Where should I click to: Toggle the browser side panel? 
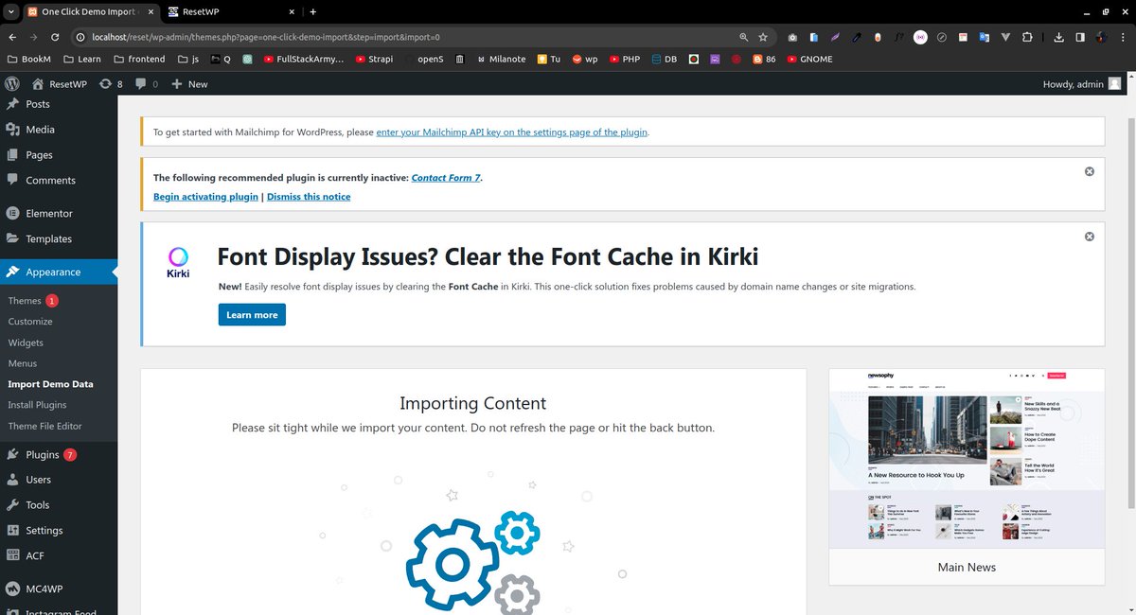pyautogui.click(x=1079, y=37)
